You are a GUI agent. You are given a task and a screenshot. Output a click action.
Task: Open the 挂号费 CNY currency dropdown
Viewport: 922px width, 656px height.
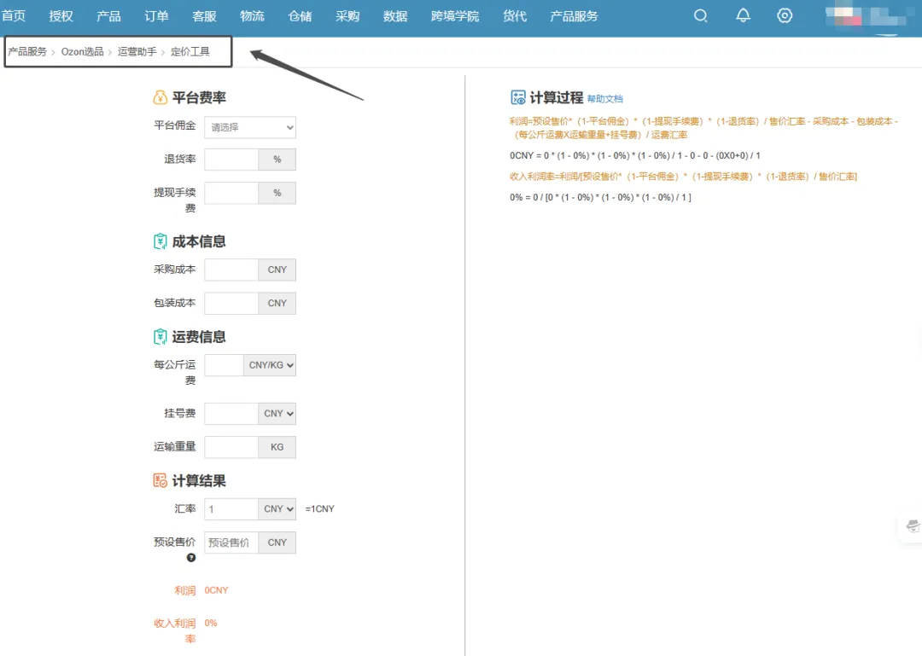coord(277,414)
